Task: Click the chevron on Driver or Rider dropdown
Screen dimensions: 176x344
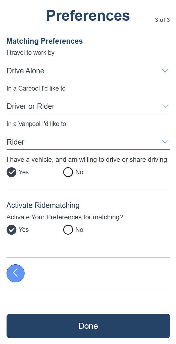Action: [x=165, y=106]
